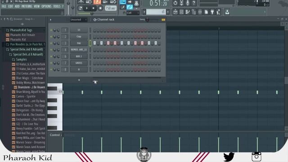This screenshot has width=288, height=162.
Task: Click the microphone icon in top toolbar
Action: point(188,3)
